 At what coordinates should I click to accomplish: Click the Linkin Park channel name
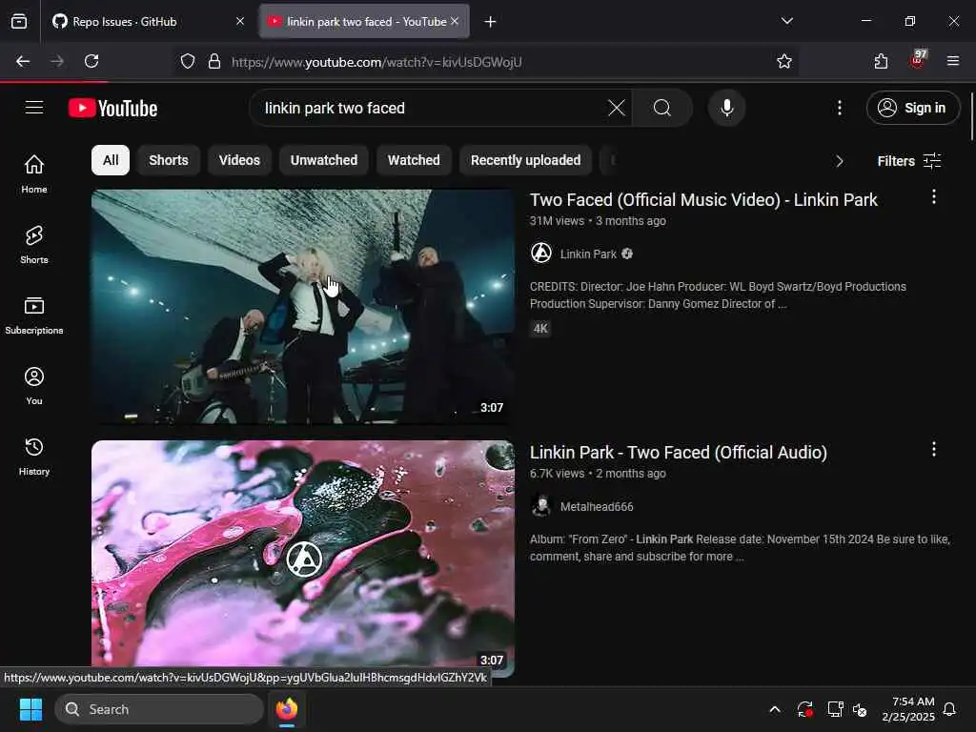tap(587, 254)
